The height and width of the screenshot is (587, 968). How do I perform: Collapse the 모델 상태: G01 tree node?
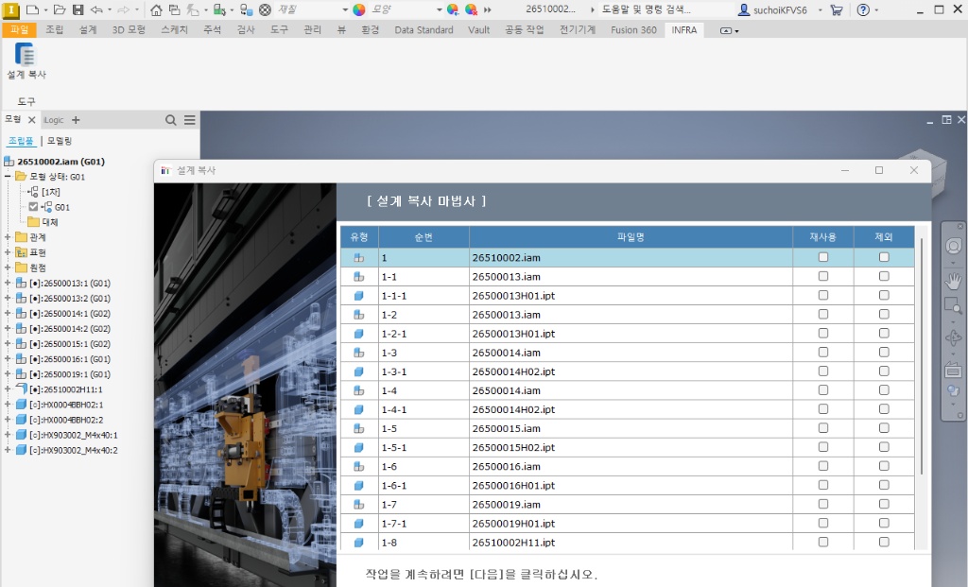[x=8, y=177]
